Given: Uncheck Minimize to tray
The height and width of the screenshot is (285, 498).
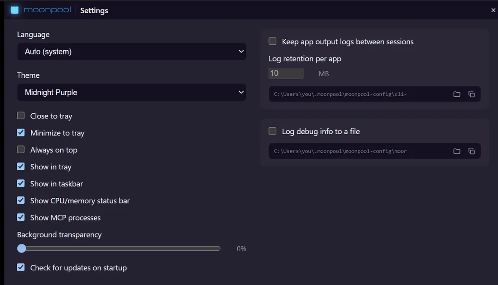Looking at the screenshot, I should [21, 132].
